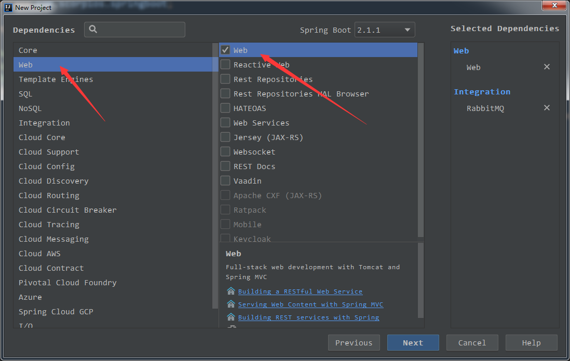This screenshot has height=361, width=570.
Task: Click RabbitMQ in Selected Dependencies
Action: [x=485, y=108]
